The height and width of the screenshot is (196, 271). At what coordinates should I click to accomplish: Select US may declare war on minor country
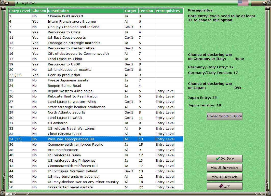coord(96,182)
